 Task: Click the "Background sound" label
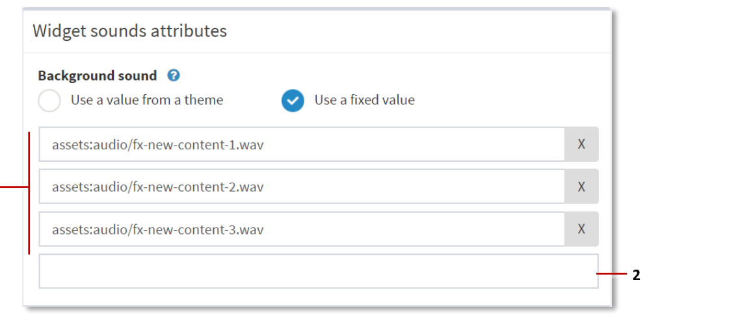click(x=98, y=75)
